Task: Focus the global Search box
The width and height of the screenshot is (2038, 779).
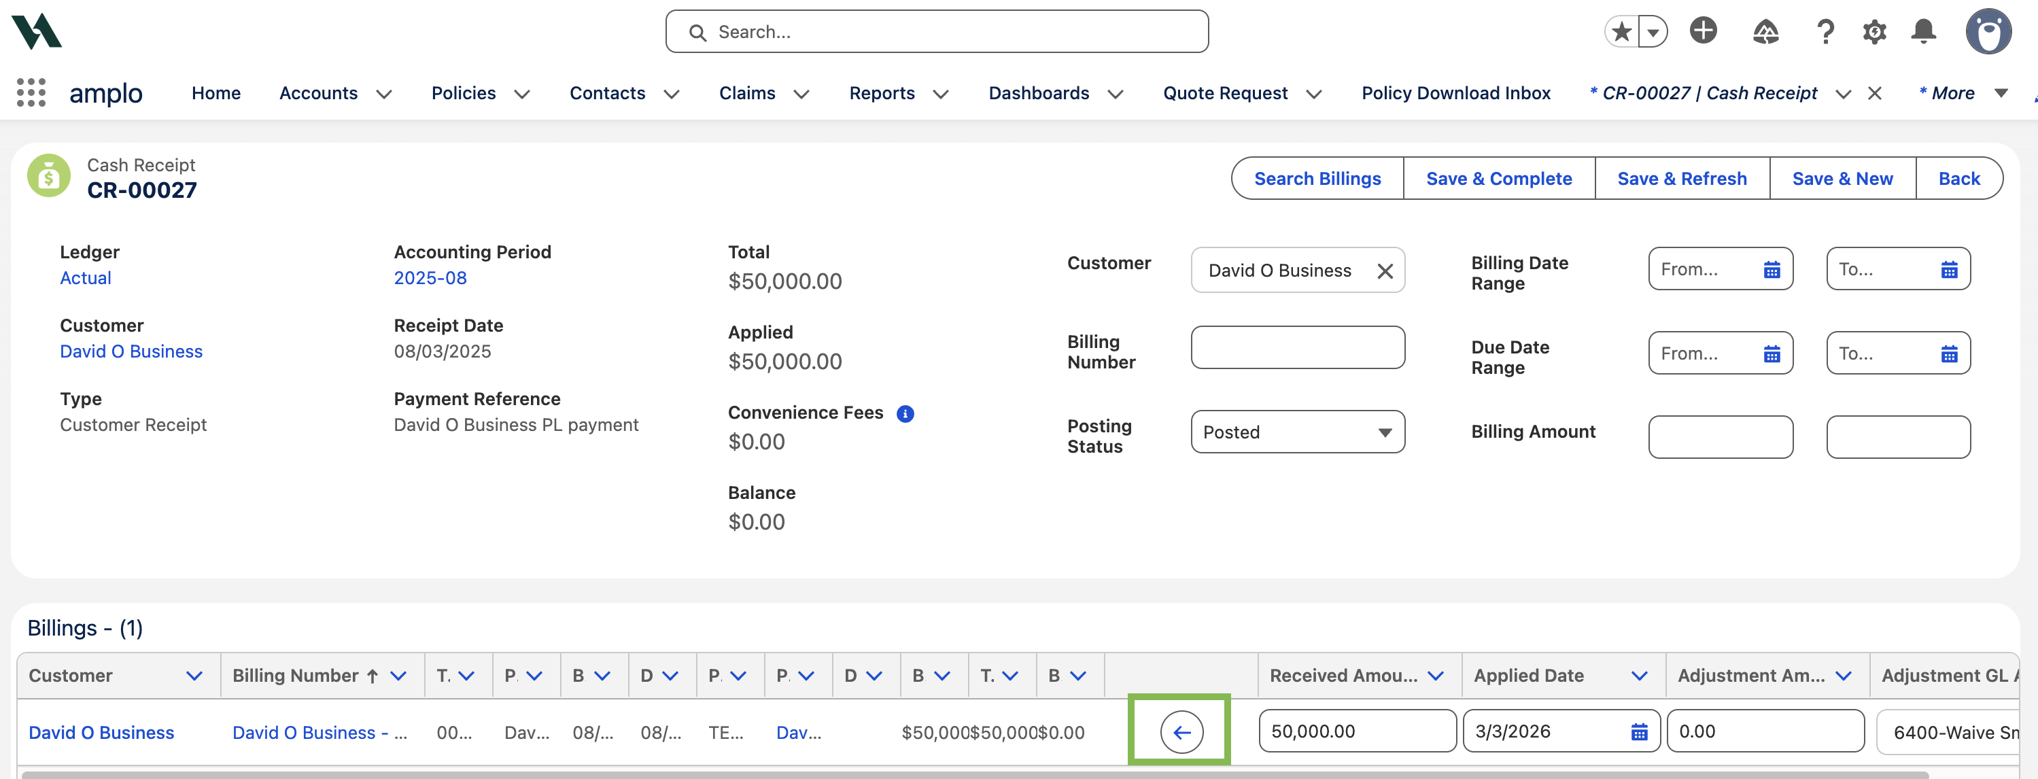Action: 937,32
